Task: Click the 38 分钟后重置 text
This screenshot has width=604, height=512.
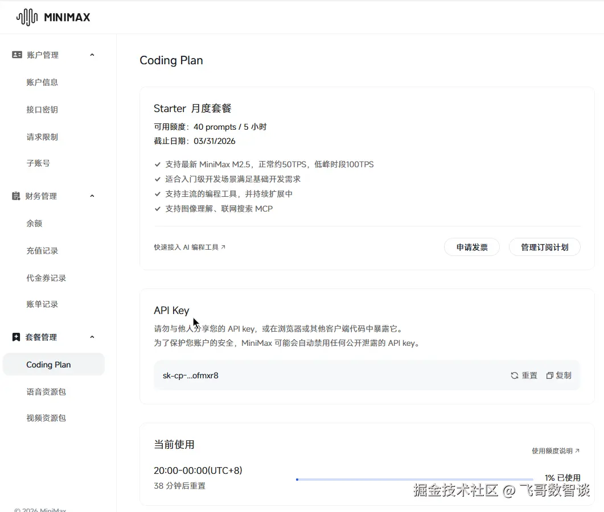Action: (179, 486)
